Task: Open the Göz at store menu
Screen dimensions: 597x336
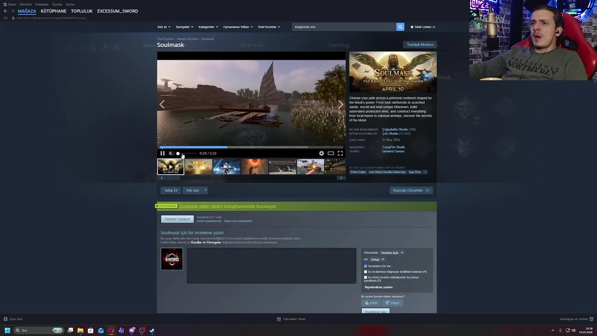Action: (164, 27)
